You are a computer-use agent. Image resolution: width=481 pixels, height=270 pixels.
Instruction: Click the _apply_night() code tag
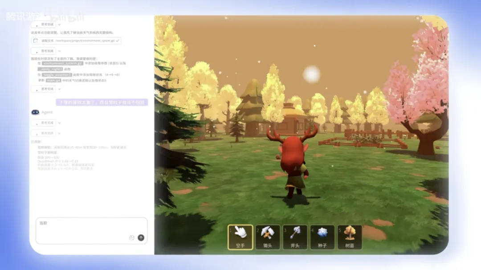(50, 69)
